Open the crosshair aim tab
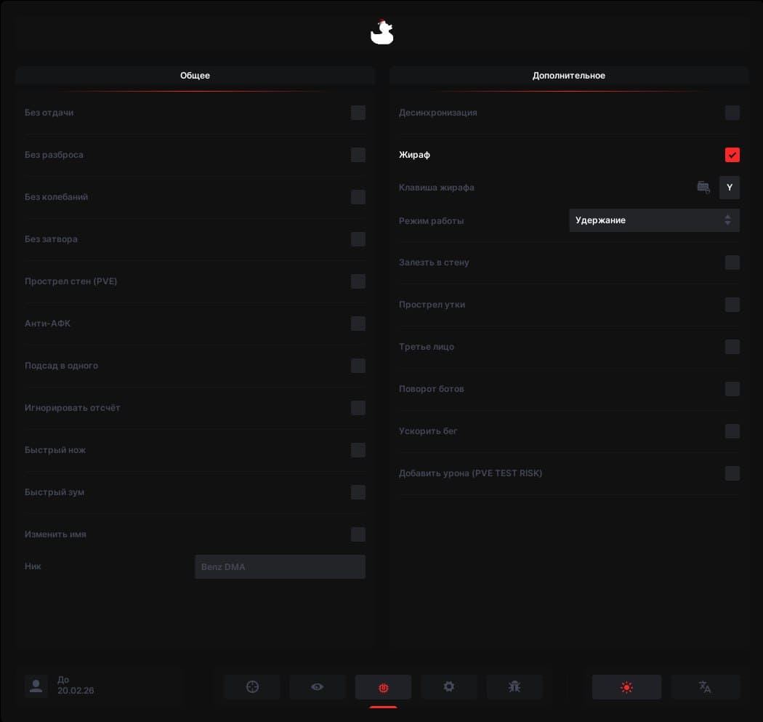The height and width of the screenshot is (722, 763). click(x=252, y=687)
